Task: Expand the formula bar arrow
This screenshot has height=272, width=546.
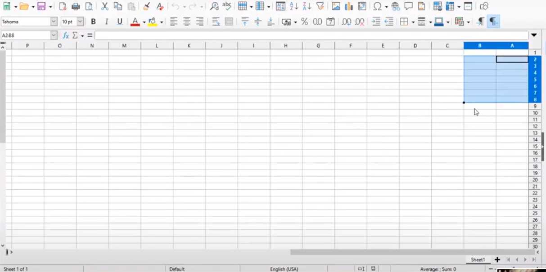Action: click(x=534, y=35)
